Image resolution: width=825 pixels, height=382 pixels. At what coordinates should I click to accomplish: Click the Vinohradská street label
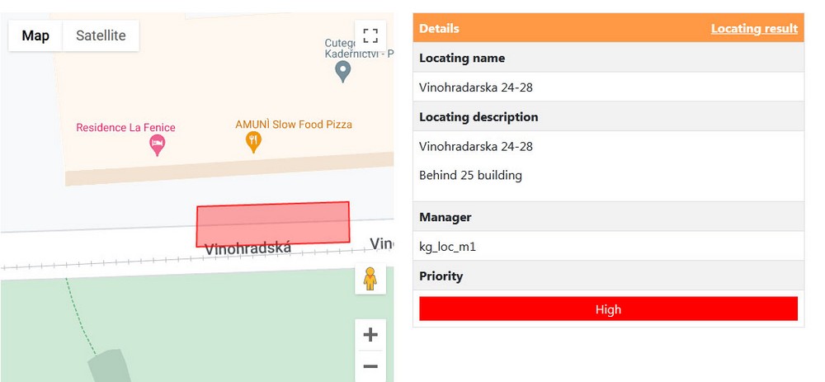(247, 248)
